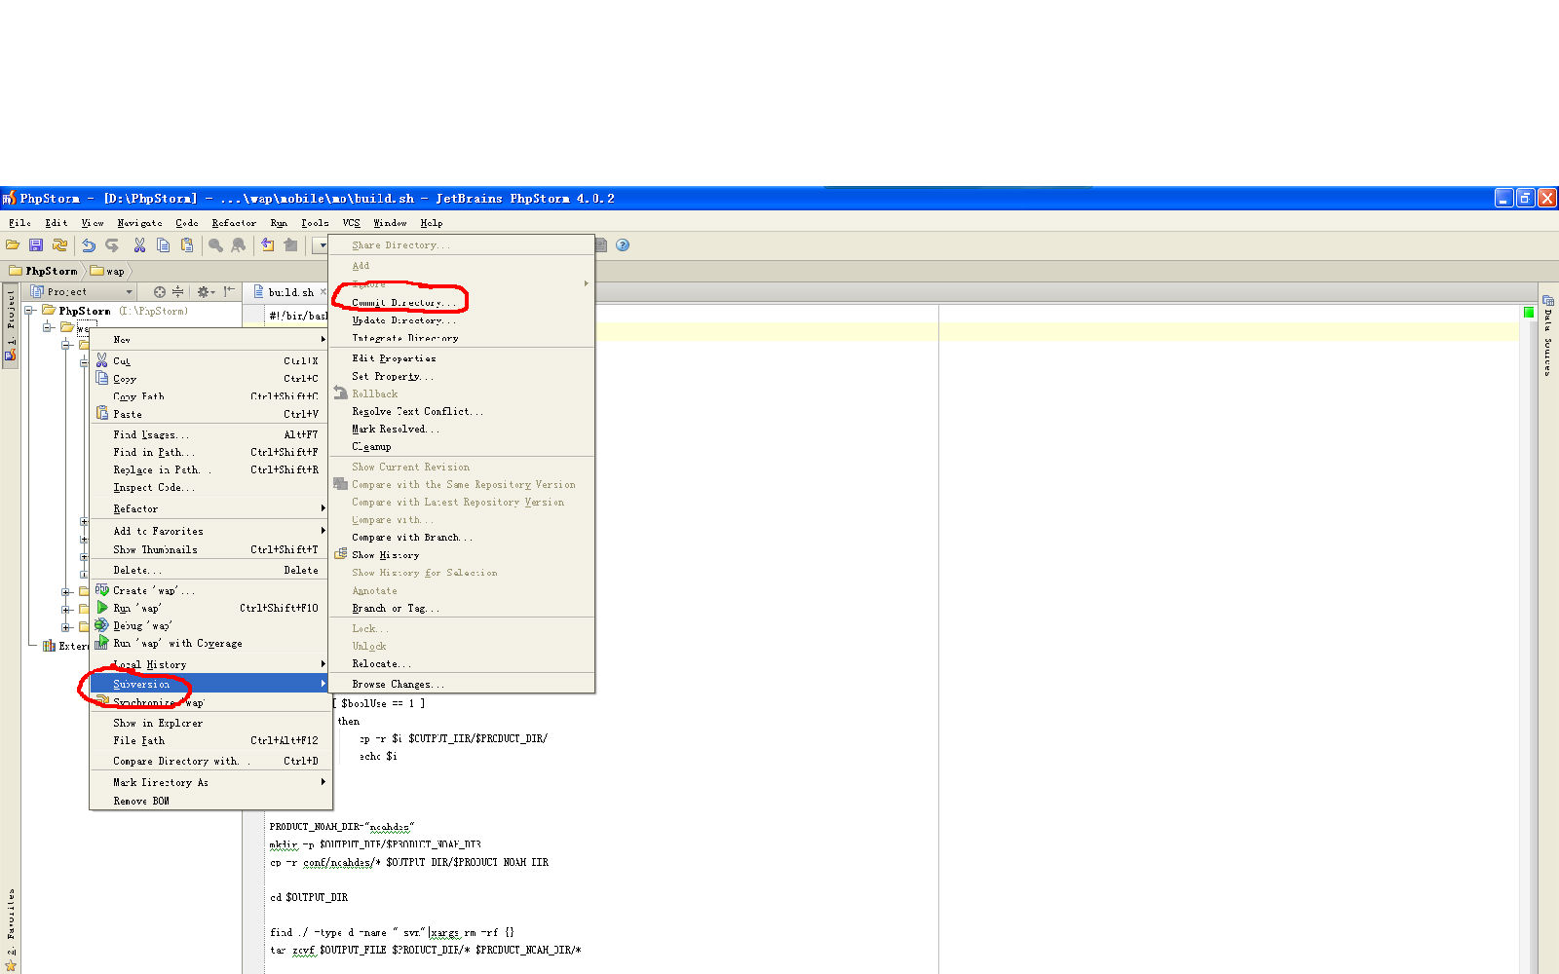The image size is (1559, 974).
Task: Choose Resolve Text Conflict menu entry
Action: click(x=462, y=411)
